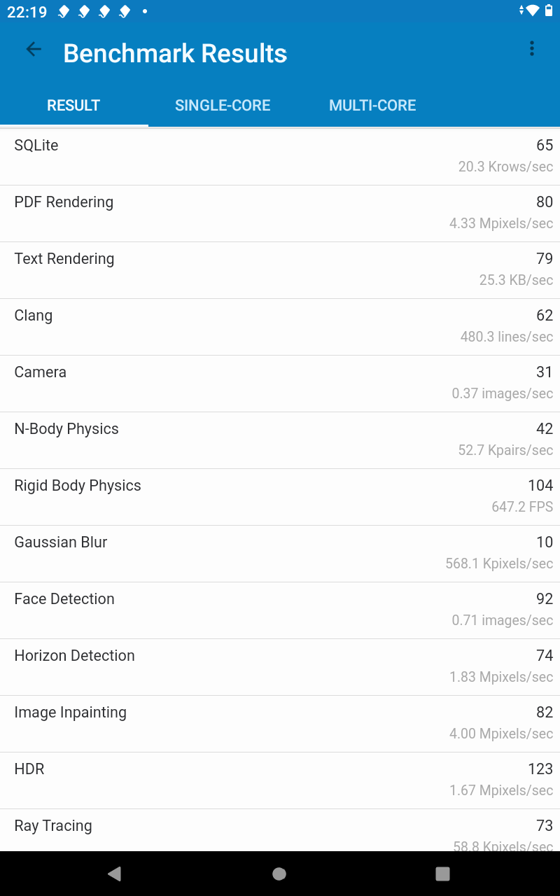This screenshot has height=896, width=560.
Task: Select the Rigid Body Physics entry
Action: 280,496
